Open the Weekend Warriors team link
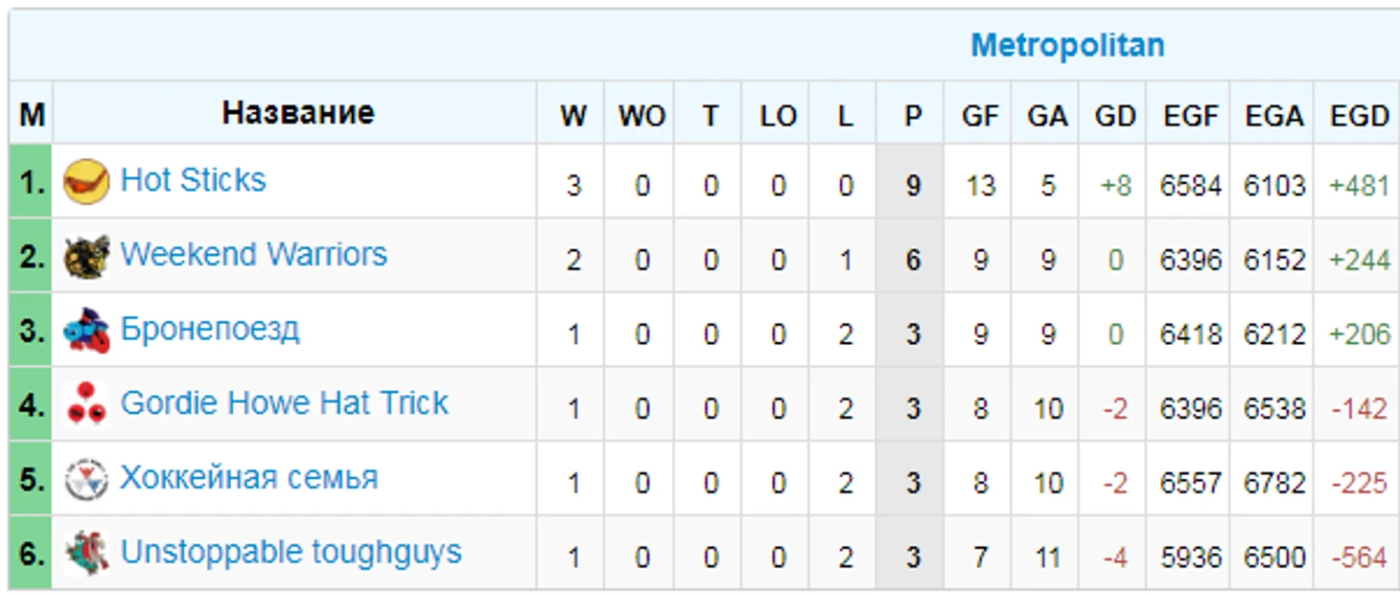 (254, 254)
